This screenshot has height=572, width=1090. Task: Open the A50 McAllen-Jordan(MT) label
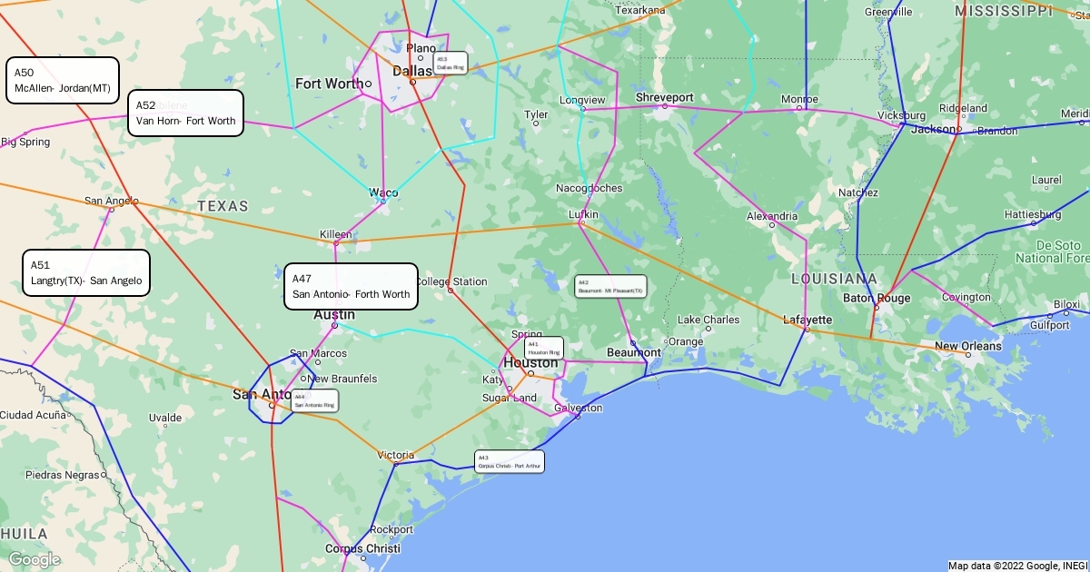click(63, 81)
